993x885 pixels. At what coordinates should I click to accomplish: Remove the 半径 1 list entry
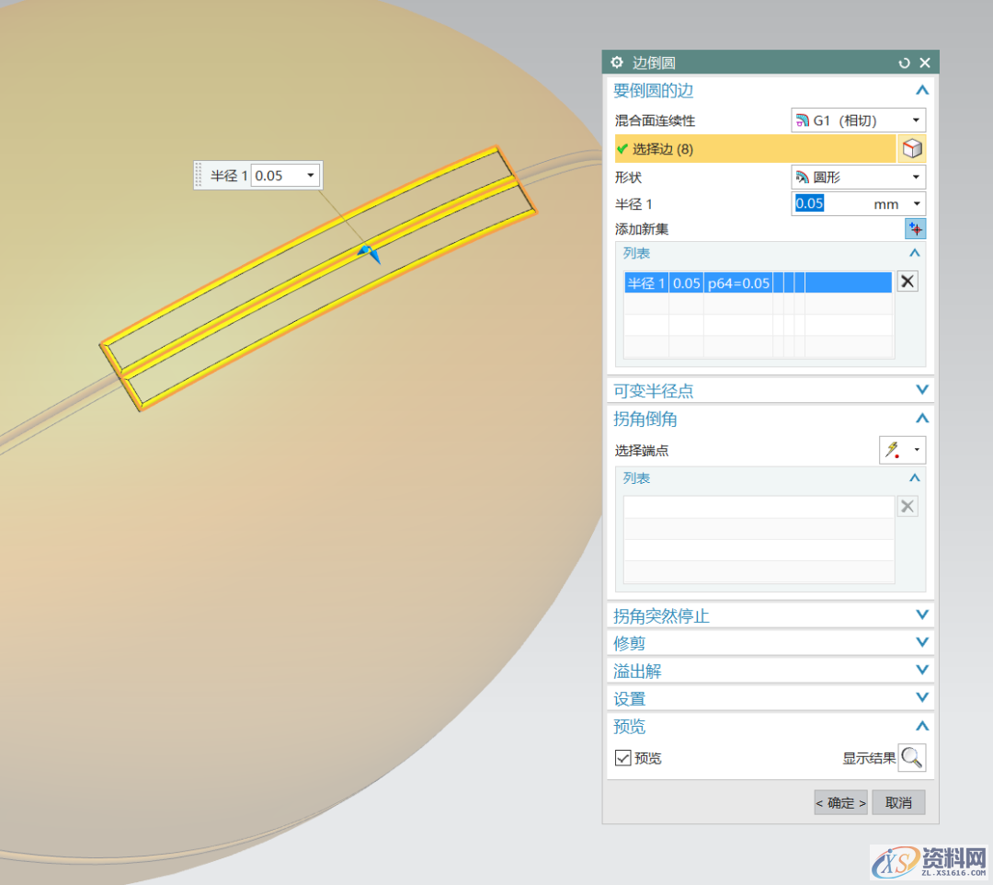coord(907,282)
